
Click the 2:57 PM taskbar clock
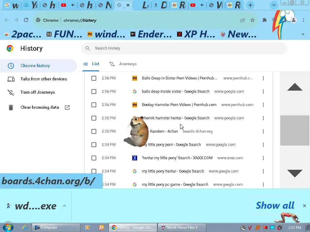[x=295, y=228]
